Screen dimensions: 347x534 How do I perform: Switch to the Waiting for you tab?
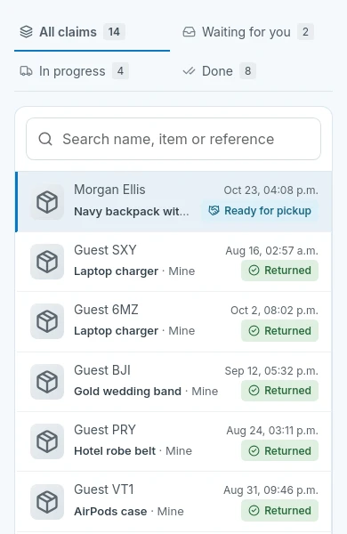(248, 32)
